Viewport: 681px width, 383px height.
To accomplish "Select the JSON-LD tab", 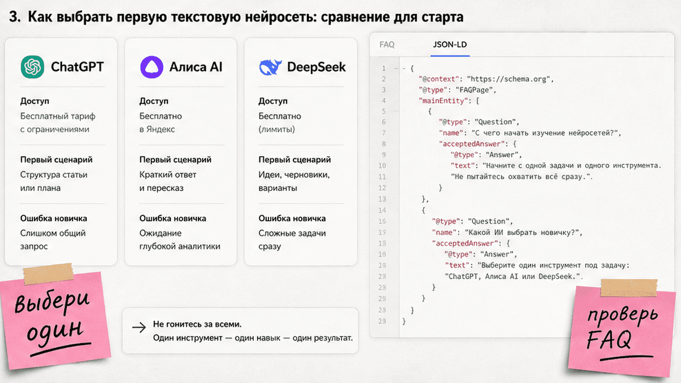I will pyautogui.click(x=450, y=45).
